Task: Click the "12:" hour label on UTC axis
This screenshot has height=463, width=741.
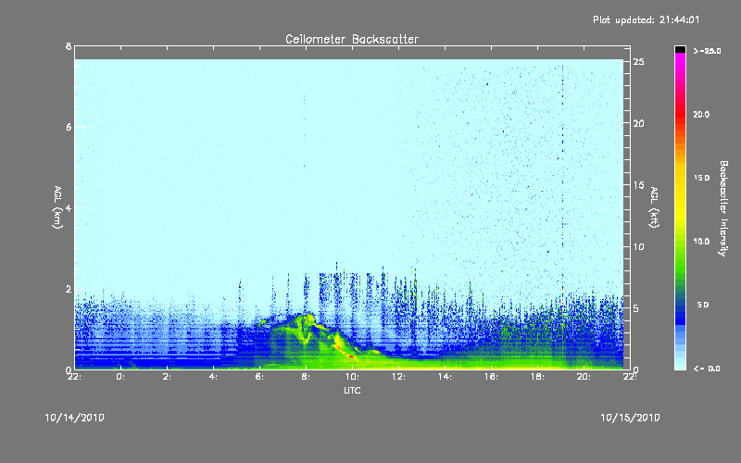Action: coord(398,377)
